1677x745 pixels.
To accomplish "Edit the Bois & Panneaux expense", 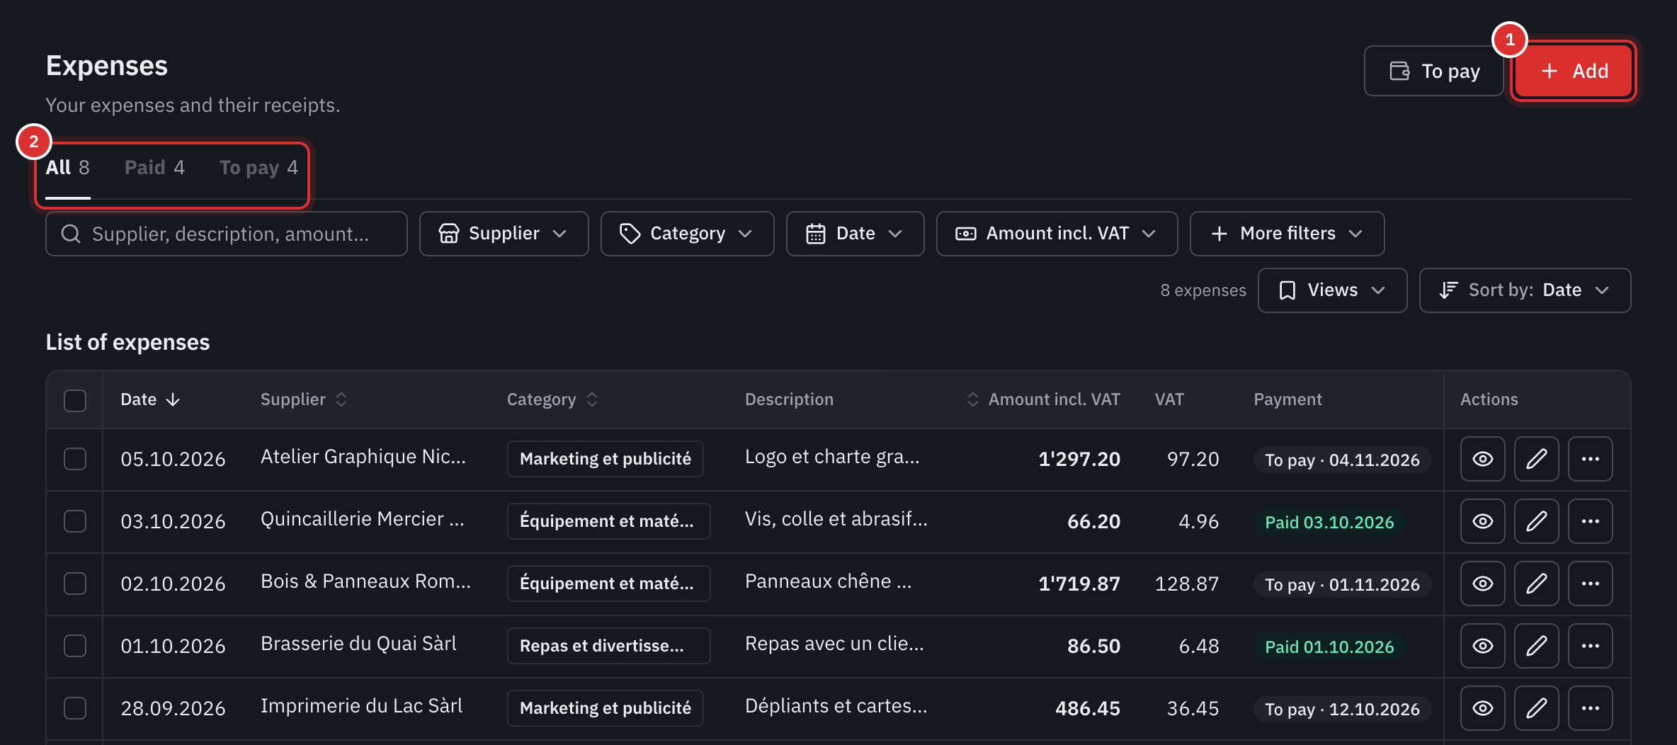I will pyautogui.click(x=1536, y=584).
